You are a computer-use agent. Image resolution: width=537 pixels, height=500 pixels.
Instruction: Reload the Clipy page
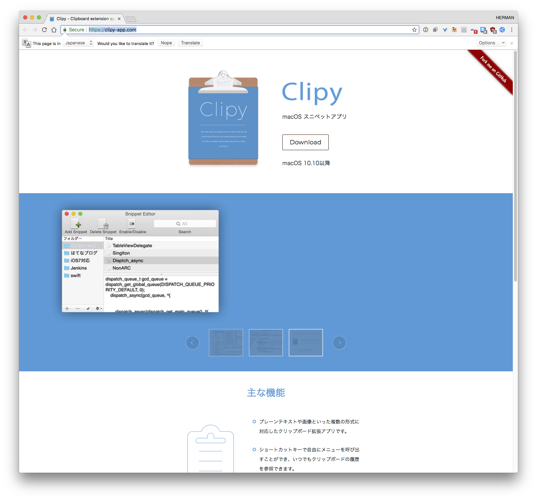tap(44, 30)
